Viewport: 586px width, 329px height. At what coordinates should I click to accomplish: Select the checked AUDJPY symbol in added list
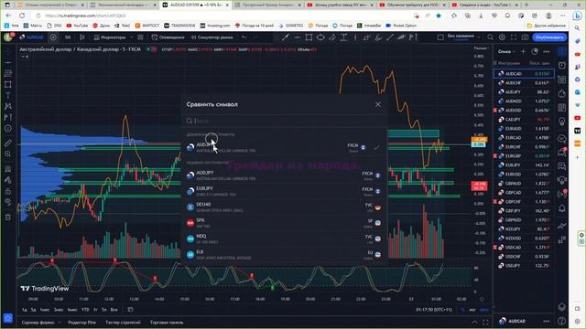click(285, 147)
